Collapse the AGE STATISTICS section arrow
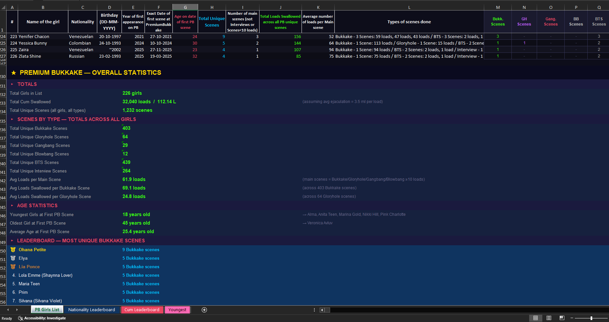This screenshot has width=609, height=322. (12, 206)
